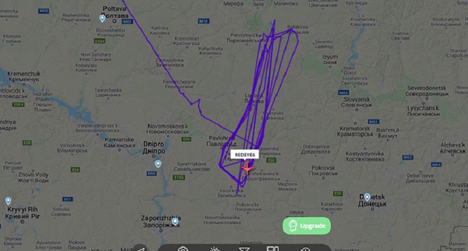Open the filter funnel icon
Screen dimensions: 468x251
coord(244,250)
